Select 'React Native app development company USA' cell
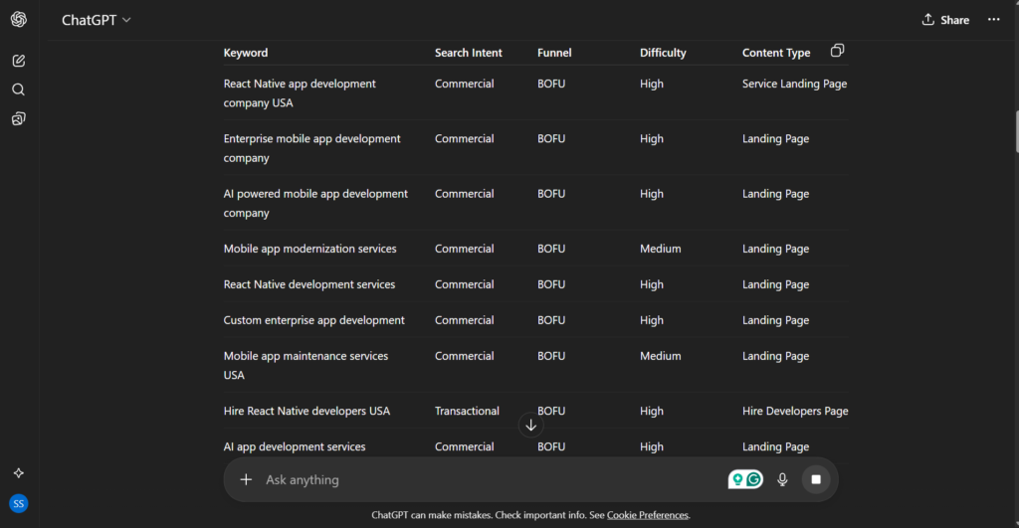The width and height of the screenshot is (1019, 528). 300,92
